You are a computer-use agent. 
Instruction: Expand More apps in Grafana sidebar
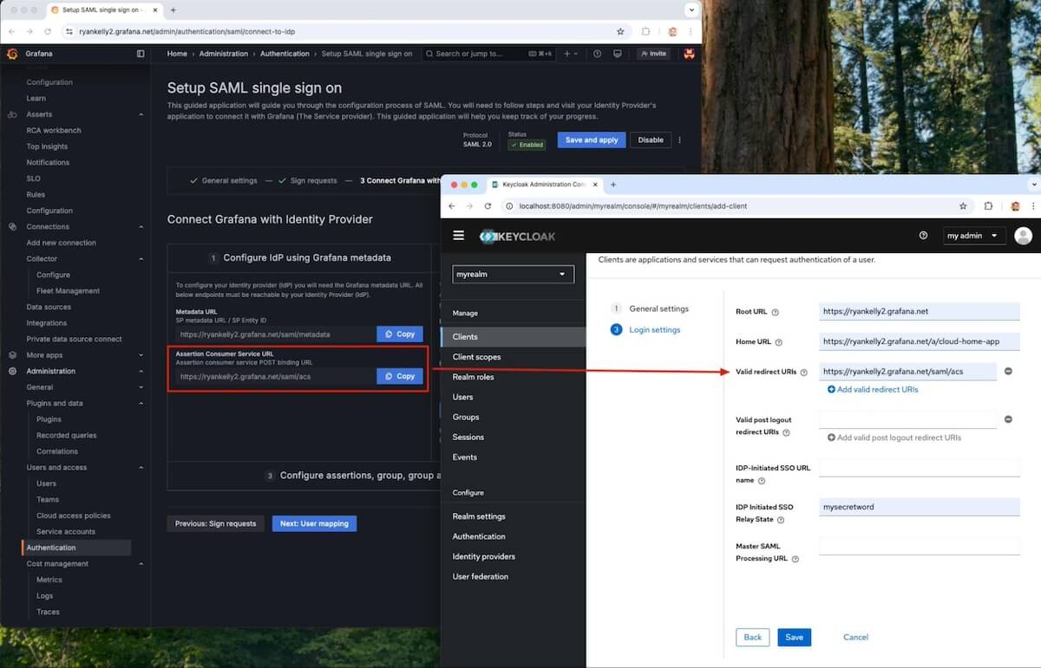[141, 355]
